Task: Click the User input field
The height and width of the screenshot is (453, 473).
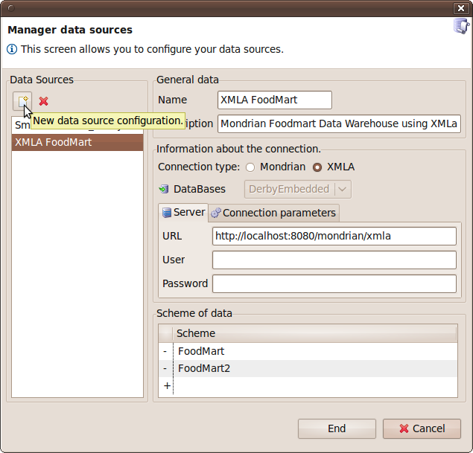Action: [334, 260]
